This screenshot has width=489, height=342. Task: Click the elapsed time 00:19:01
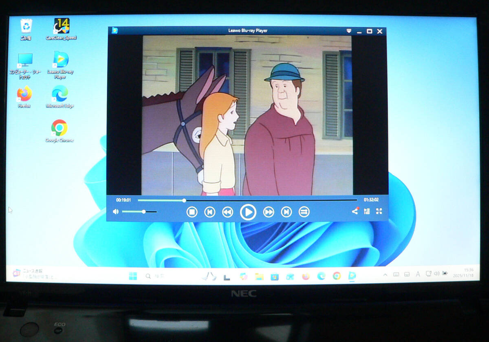tap(123, 200)
